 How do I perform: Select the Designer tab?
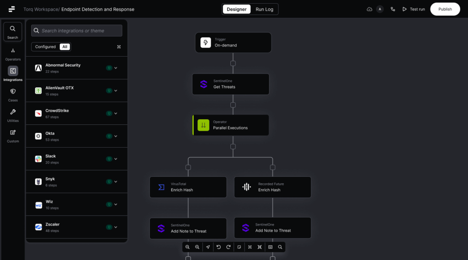tap(237, 9)
